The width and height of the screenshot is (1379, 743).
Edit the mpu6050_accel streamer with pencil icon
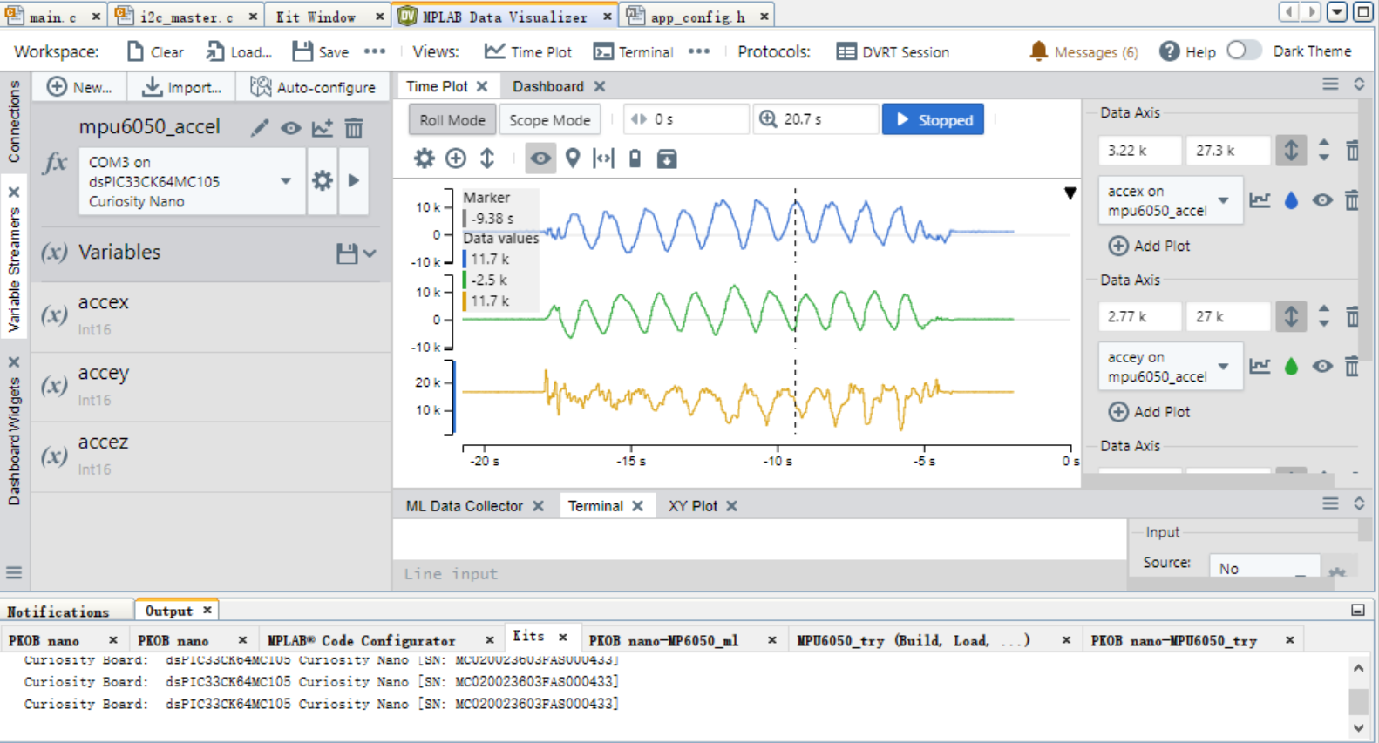pos(259,128)
